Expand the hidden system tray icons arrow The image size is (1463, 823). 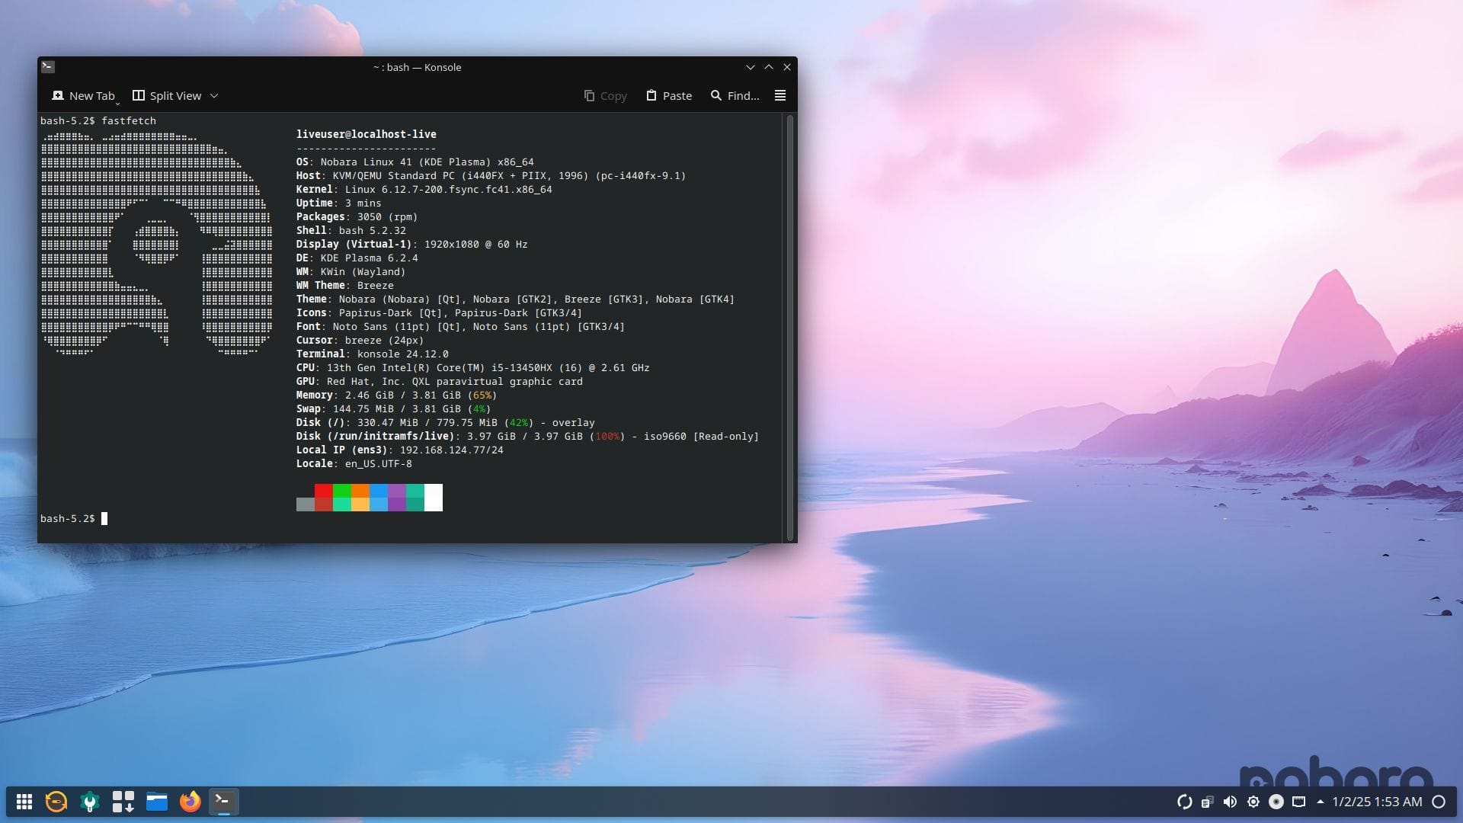click(x=1321, y=802)
